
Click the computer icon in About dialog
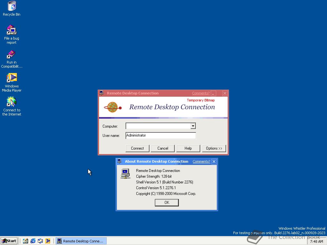tap(125, 174)
